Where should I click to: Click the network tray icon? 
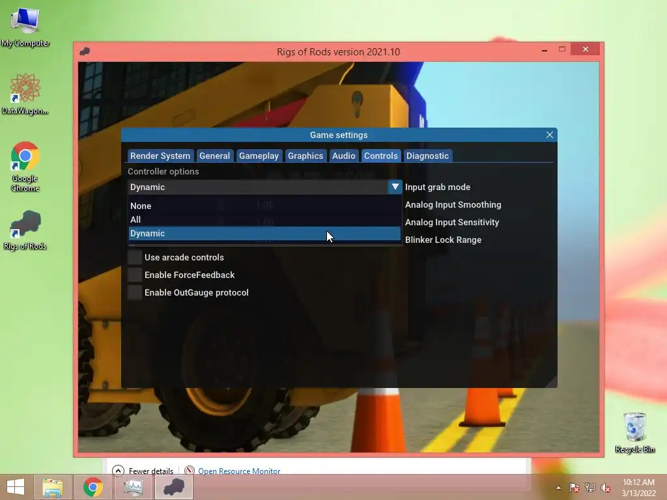pos(590,488)
